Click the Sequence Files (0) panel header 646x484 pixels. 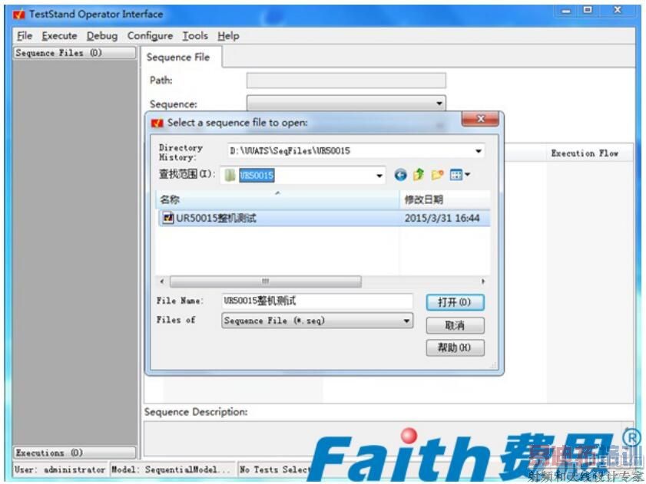75,53
